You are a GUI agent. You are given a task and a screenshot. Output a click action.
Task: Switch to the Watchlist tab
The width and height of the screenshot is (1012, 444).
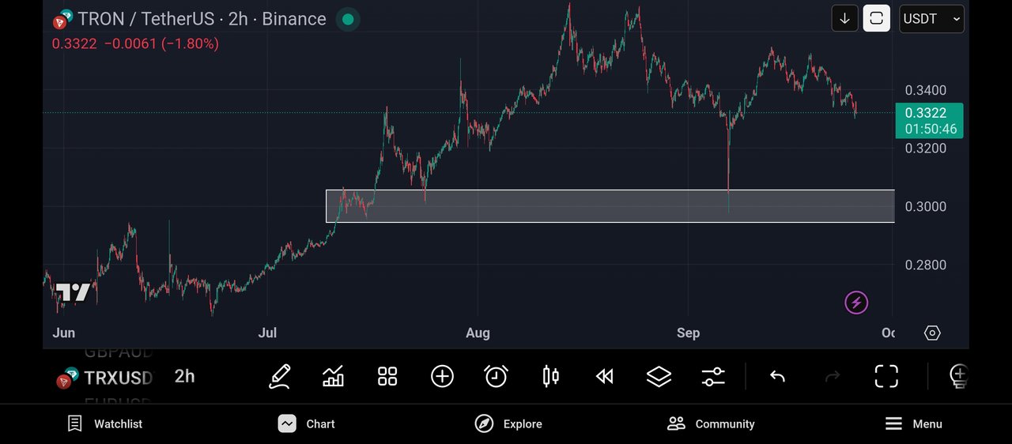(x=104, y=424)
